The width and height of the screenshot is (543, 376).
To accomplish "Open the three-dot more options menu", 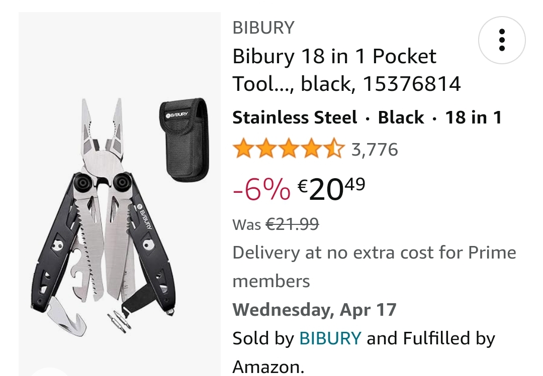I will pyautogui.click(x=501, y=40).
